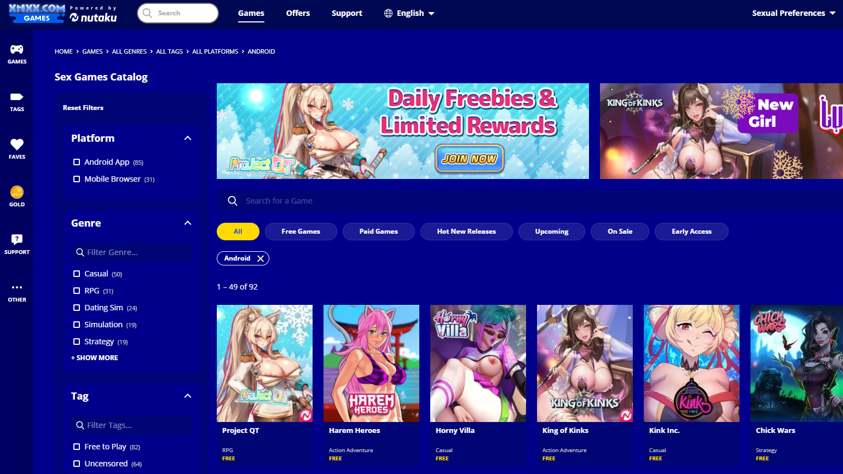The image size is (843, 474).
Task: Click the globe language icon
Action: tap(388, 13)
